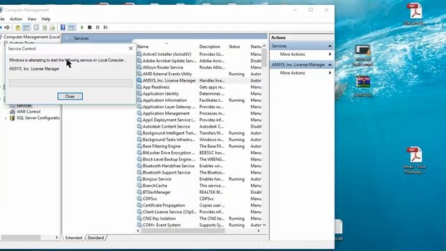
Task: Select WMI Control in the tree
Action: coord(29,112)
